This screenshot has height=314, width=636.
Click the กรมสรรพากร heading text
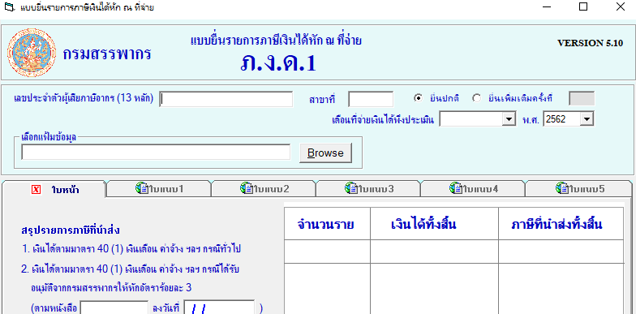click(107, 54)
